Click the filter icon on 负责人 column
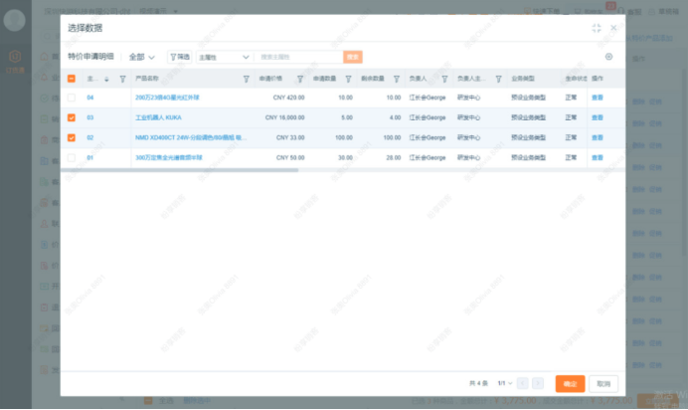The height and width of the screenshot is (410, 688). [x=444, y=79]
